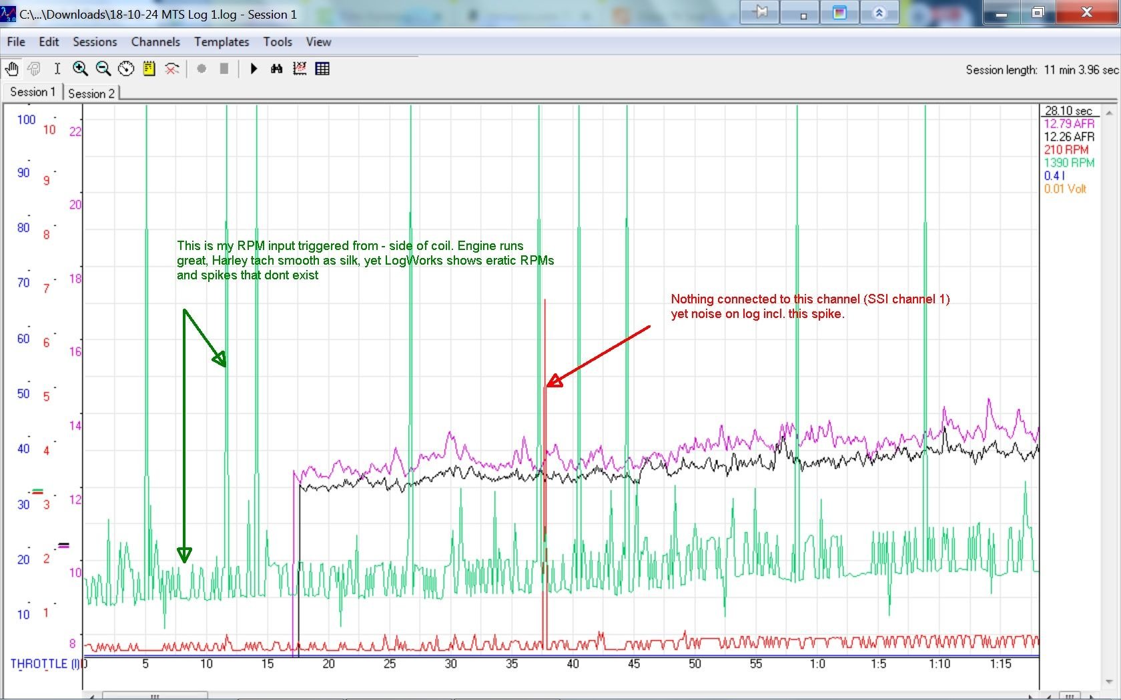Switch to table view grid icon
This screenshot has height=700, width=1121.
coord(322,69)
